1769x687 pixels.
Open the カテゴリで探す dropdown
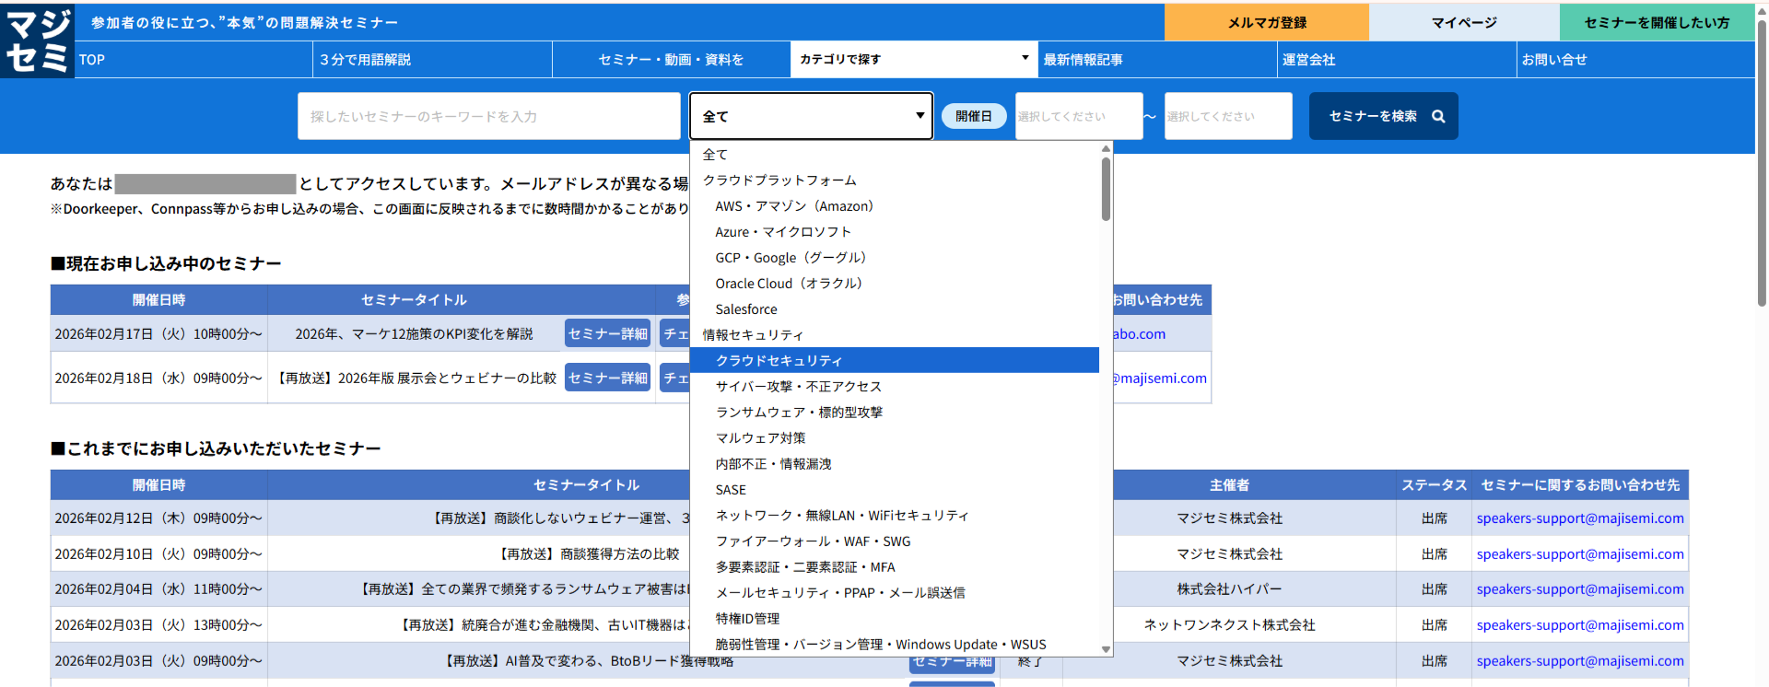click(913, 59)
